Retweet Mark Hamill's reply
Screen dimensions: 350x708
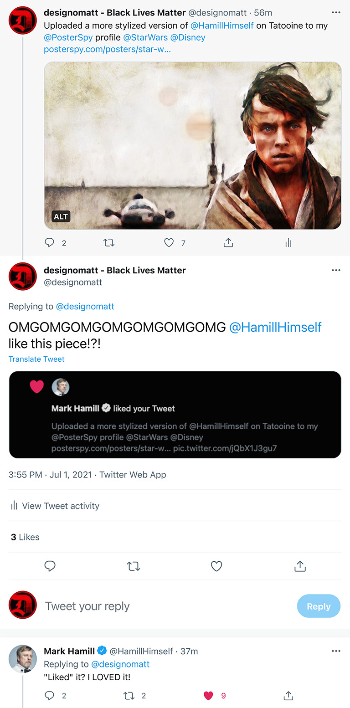point(129,696)
